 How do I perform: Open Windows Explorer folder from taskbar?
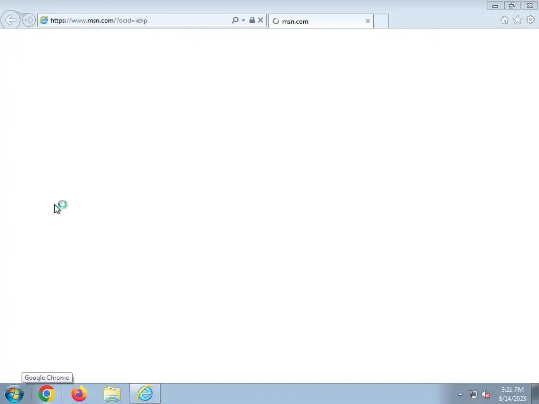112,394
